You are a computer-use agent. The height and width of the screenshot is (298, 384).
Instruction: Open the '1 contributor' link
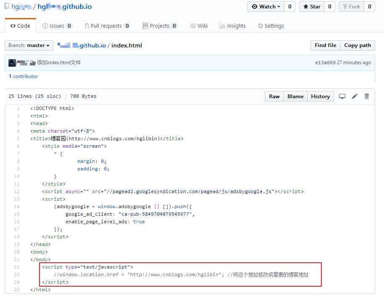(23, 76)
